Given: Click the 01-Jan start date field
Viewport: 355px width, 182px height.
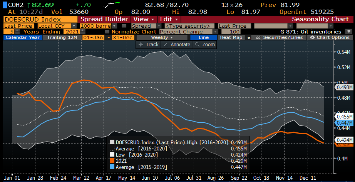Looking at the screenshot, I should (x=93, y=38).
